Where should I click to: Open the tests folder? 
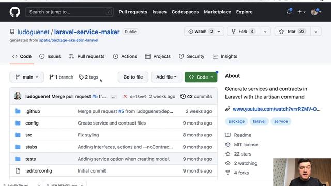(31, 159)
